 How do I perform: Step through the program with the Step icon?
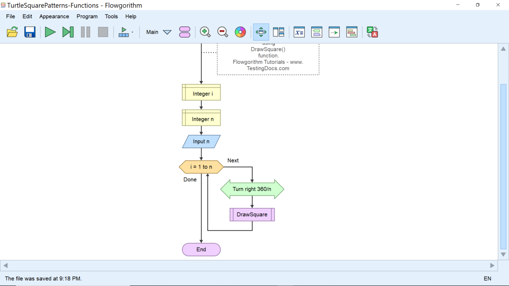pos(68,32)
